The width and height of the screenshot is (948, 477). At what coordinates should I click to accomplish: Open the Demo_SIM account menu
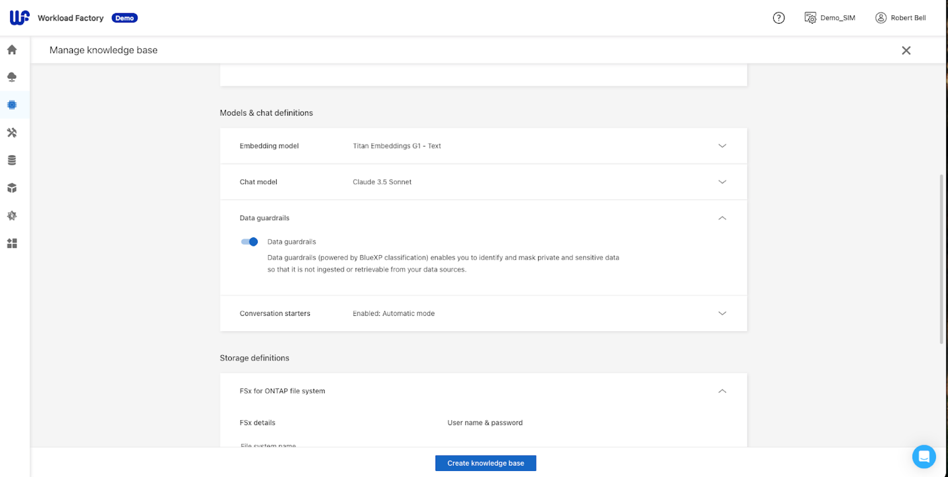click(x=829, y=18)
